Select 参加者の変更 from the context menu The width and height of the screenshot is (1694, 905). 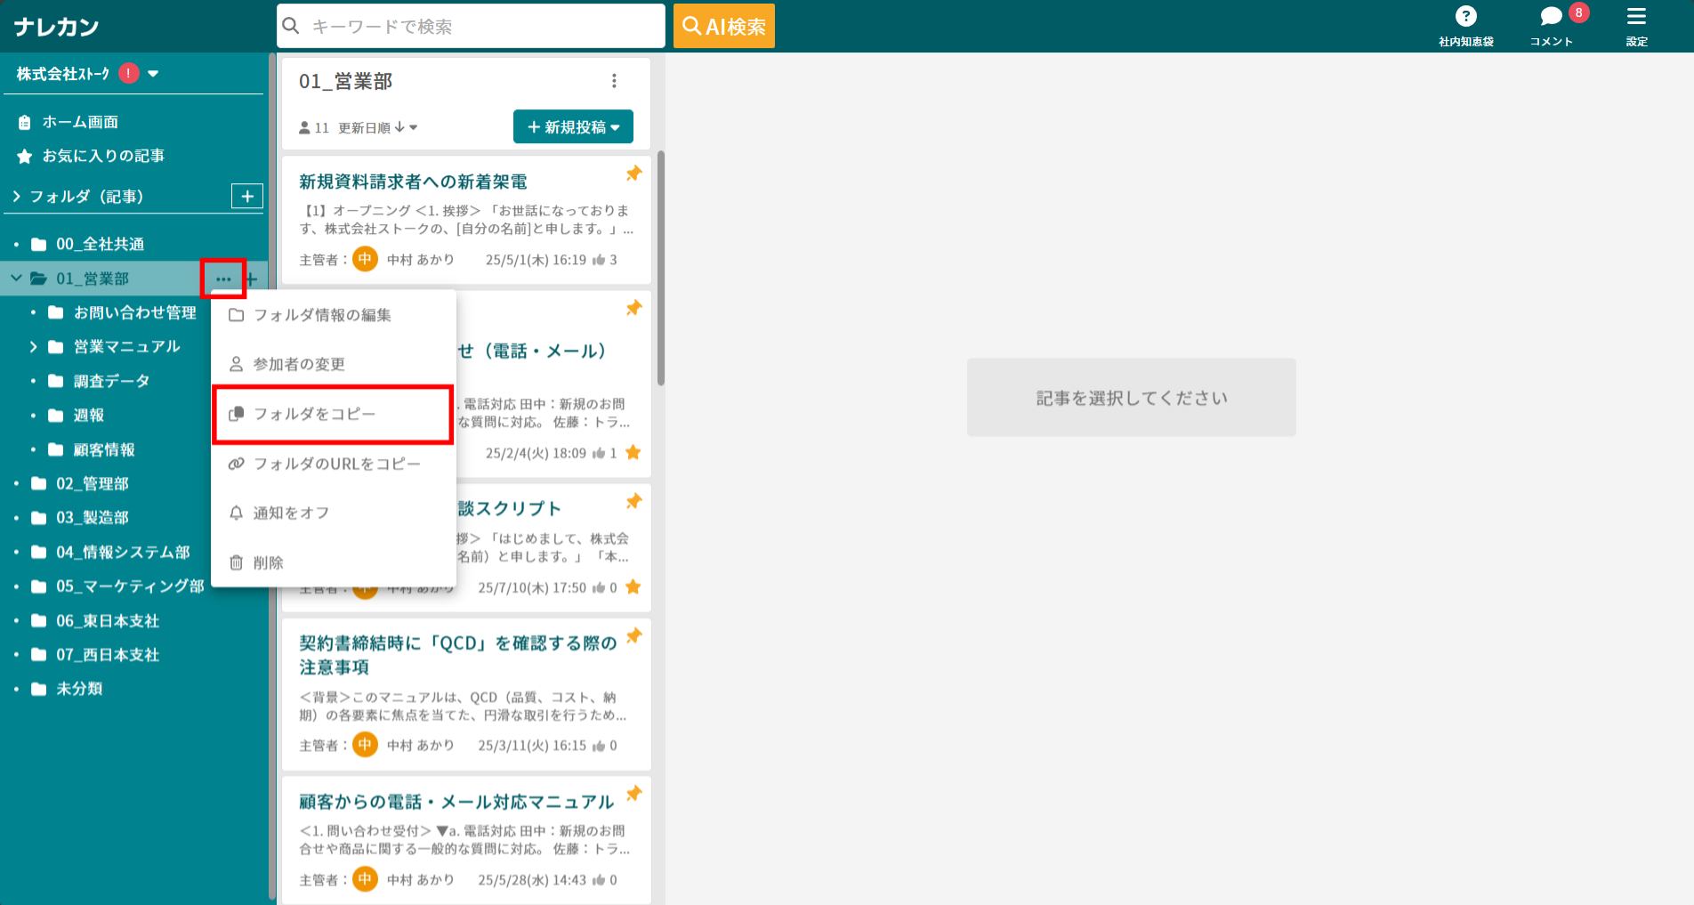[296, 363]
